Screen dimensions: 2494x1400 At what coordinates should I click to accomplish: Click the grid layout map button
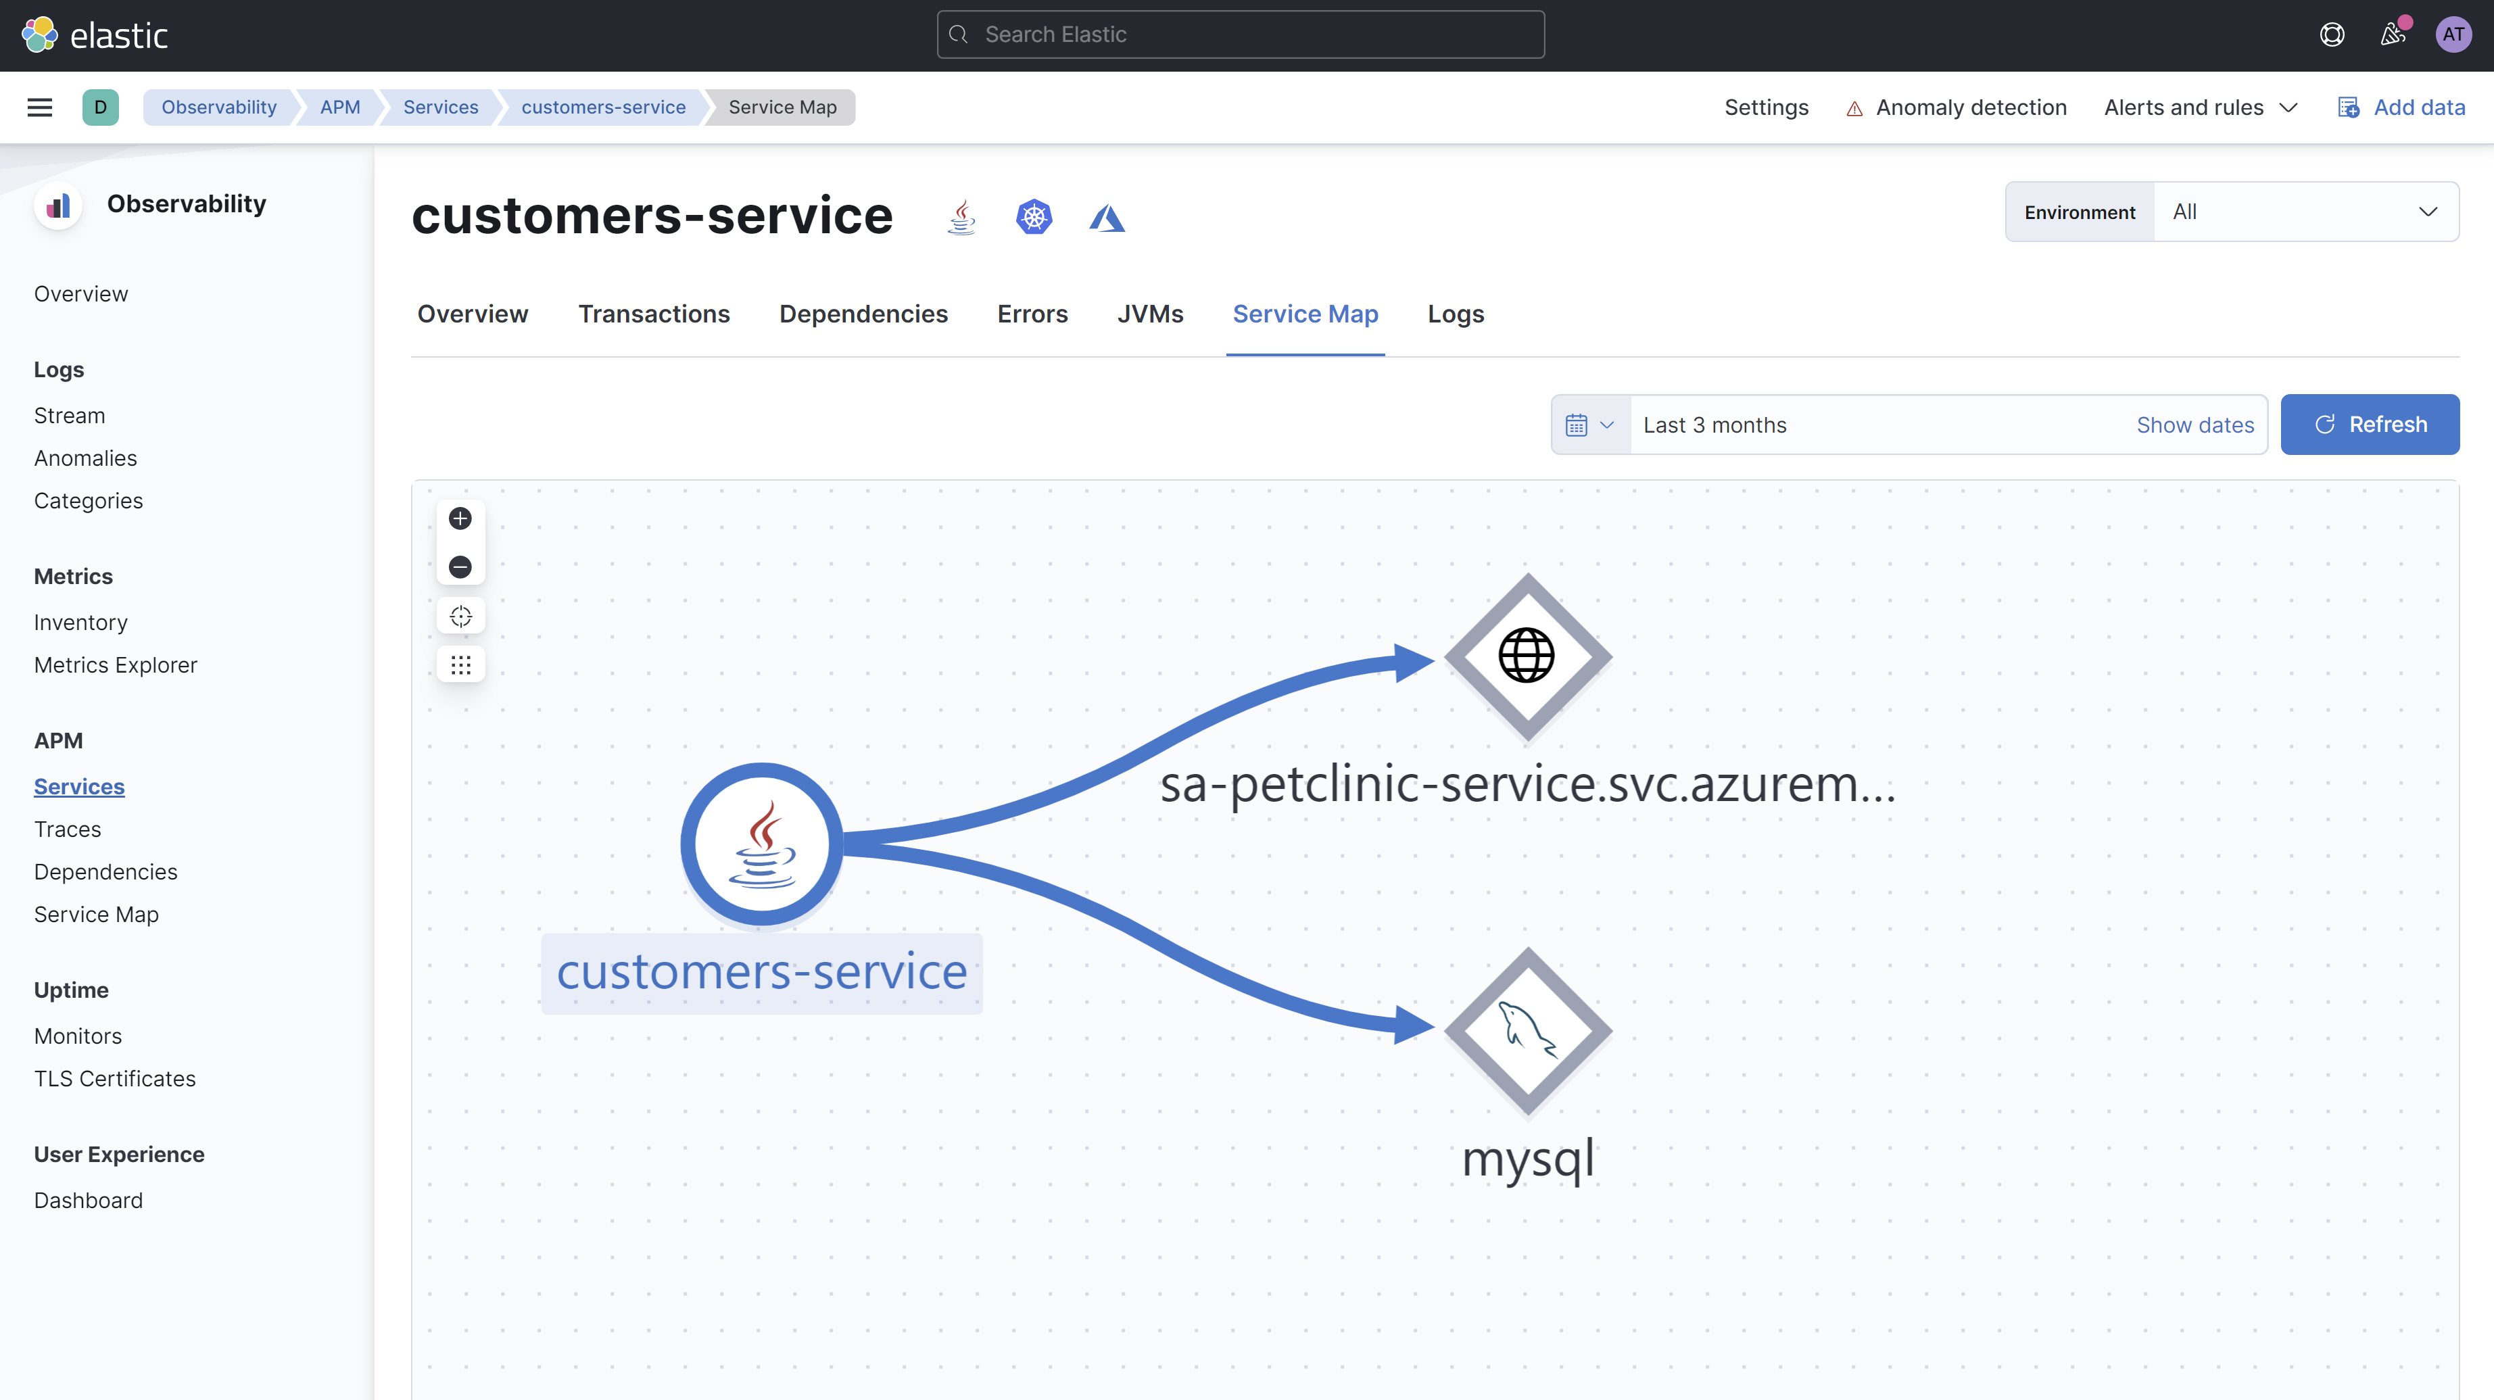click(460, 665)
